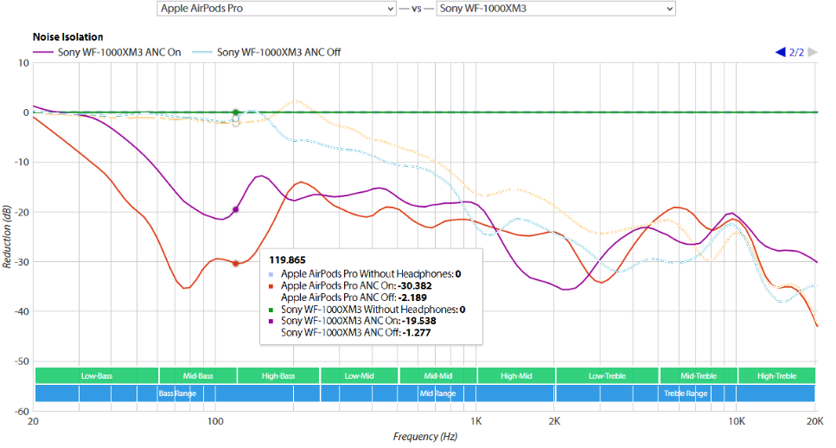Open the Apple AirPods Pro comparison dropdown
The height and width of the screenshot is (448, 836).
(x=276, y=9)
